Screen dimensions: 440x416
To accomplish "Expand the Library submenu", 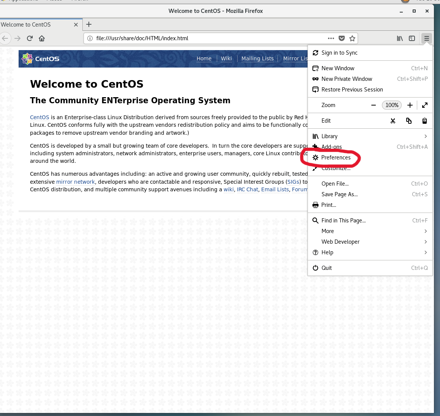I will click(x=370, y=136).
